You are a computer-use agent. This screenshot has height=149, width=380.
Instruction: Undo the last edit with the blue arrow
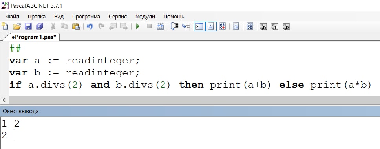click(x=90, y=26)
